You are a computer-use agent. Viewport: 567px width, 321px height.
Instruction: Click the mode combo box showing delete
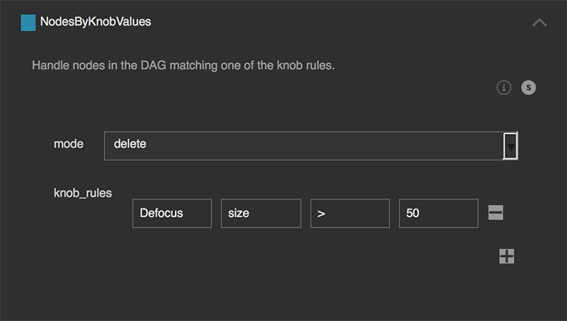pos(303,146)
